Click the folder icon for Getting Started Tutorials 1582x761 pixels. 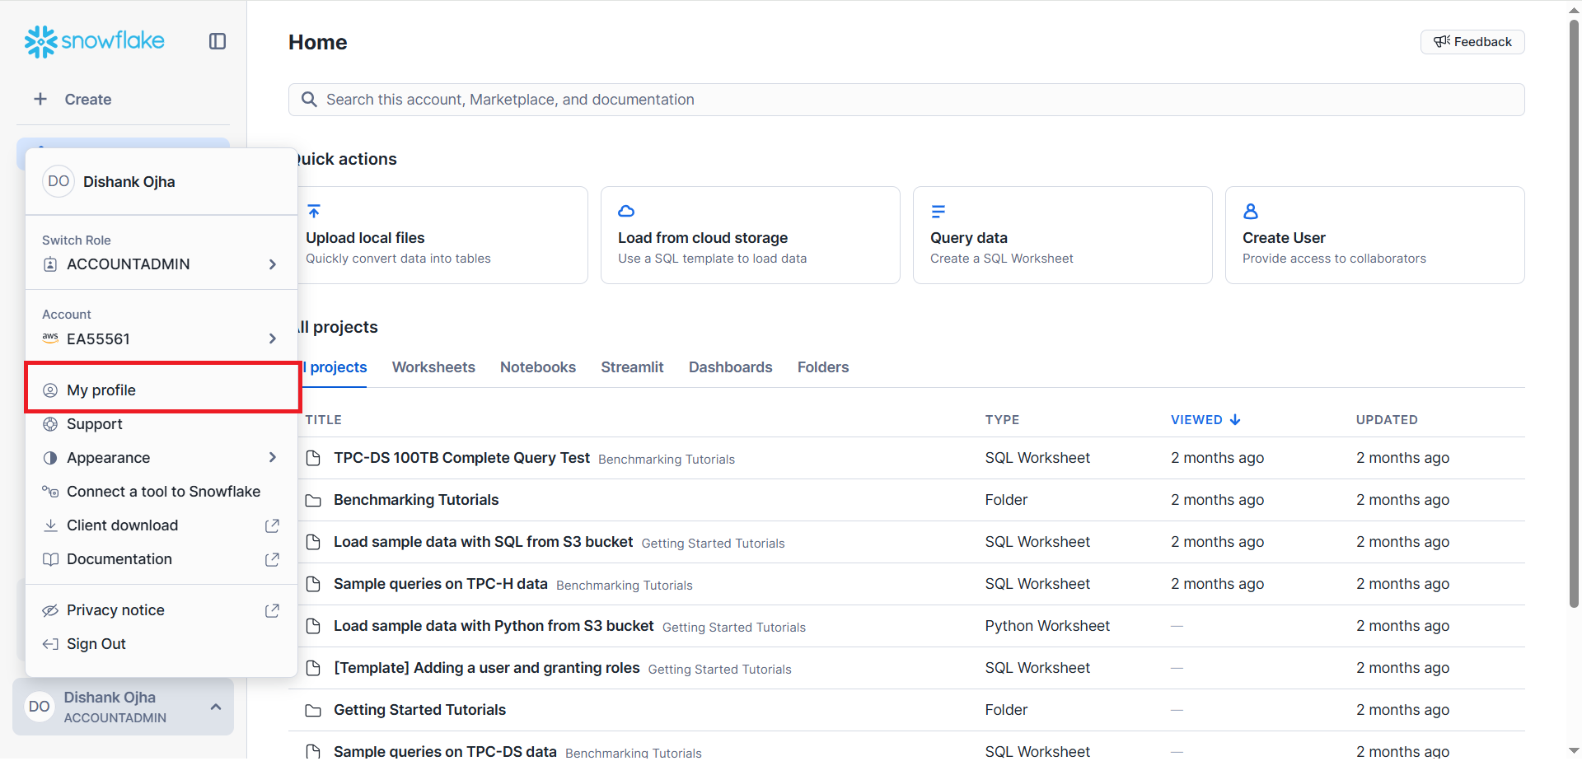[x=313, y=711]
